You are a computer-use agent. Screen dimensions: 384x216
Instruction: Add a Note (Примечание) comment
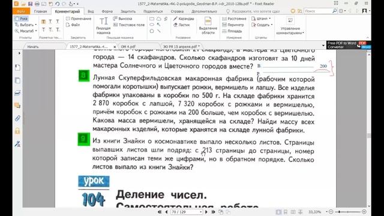click(79, 19)
